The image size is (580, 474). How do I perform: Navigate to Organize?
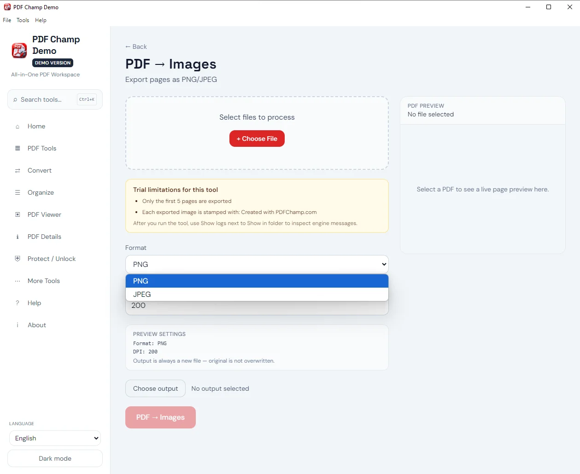pyautogui.click(x=55, y=192)
